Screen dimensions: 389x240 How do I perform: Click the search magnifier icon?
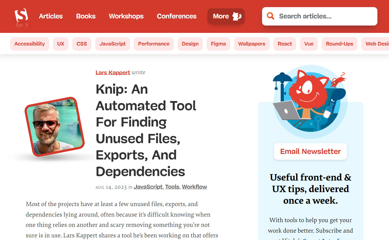(x=270, y=16)
